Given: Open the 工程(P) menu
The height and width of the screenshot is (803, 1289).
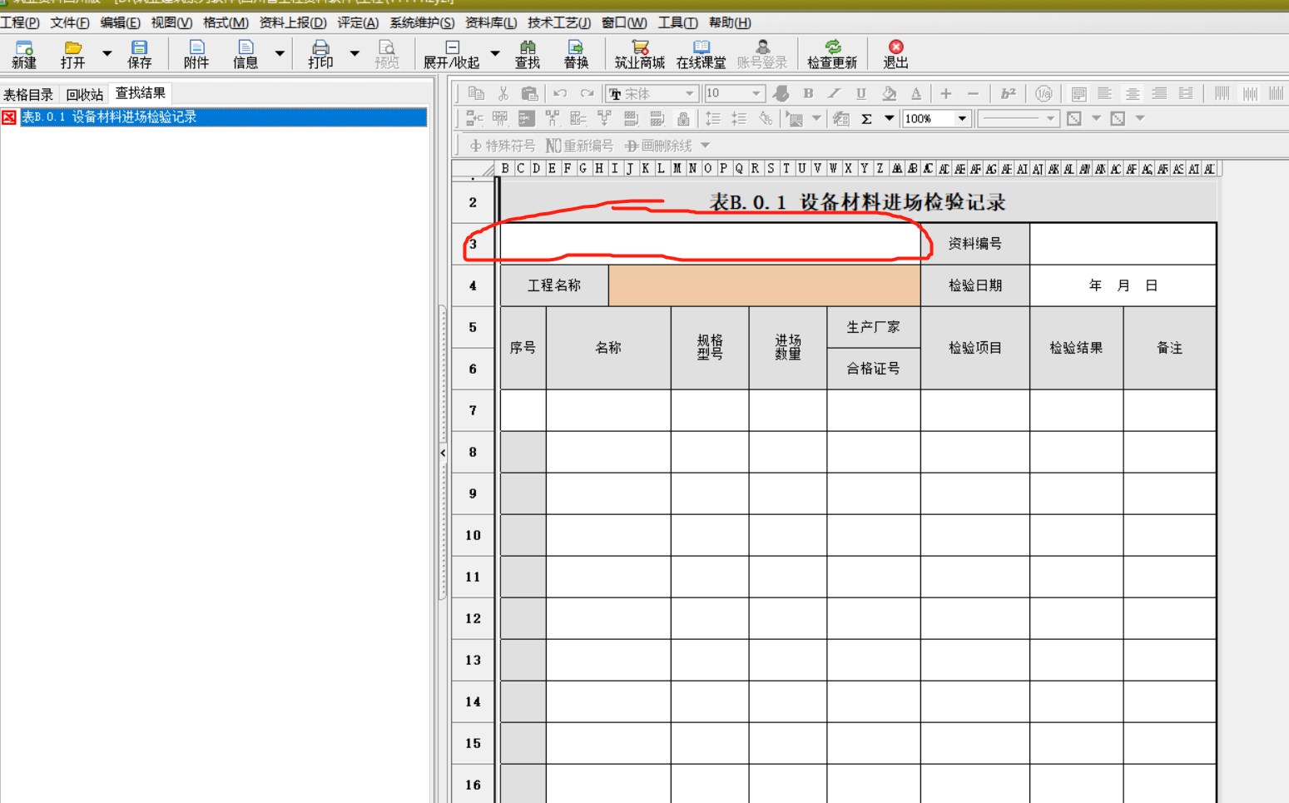Looking at the screenshot, I should tap(20, 22).
